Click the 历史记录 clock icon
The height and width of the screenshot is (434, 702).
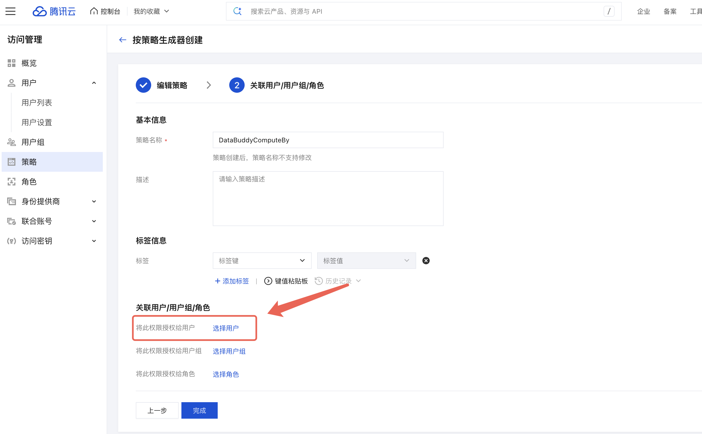point(319,281)
